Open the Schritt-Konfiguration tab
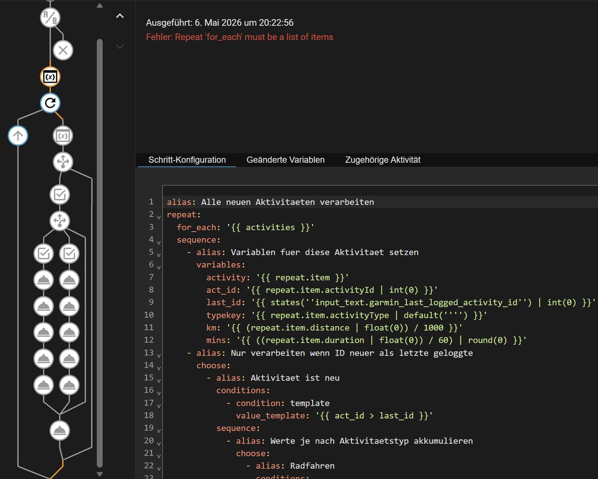Screen dimensions: 598x479 [187, 160]
